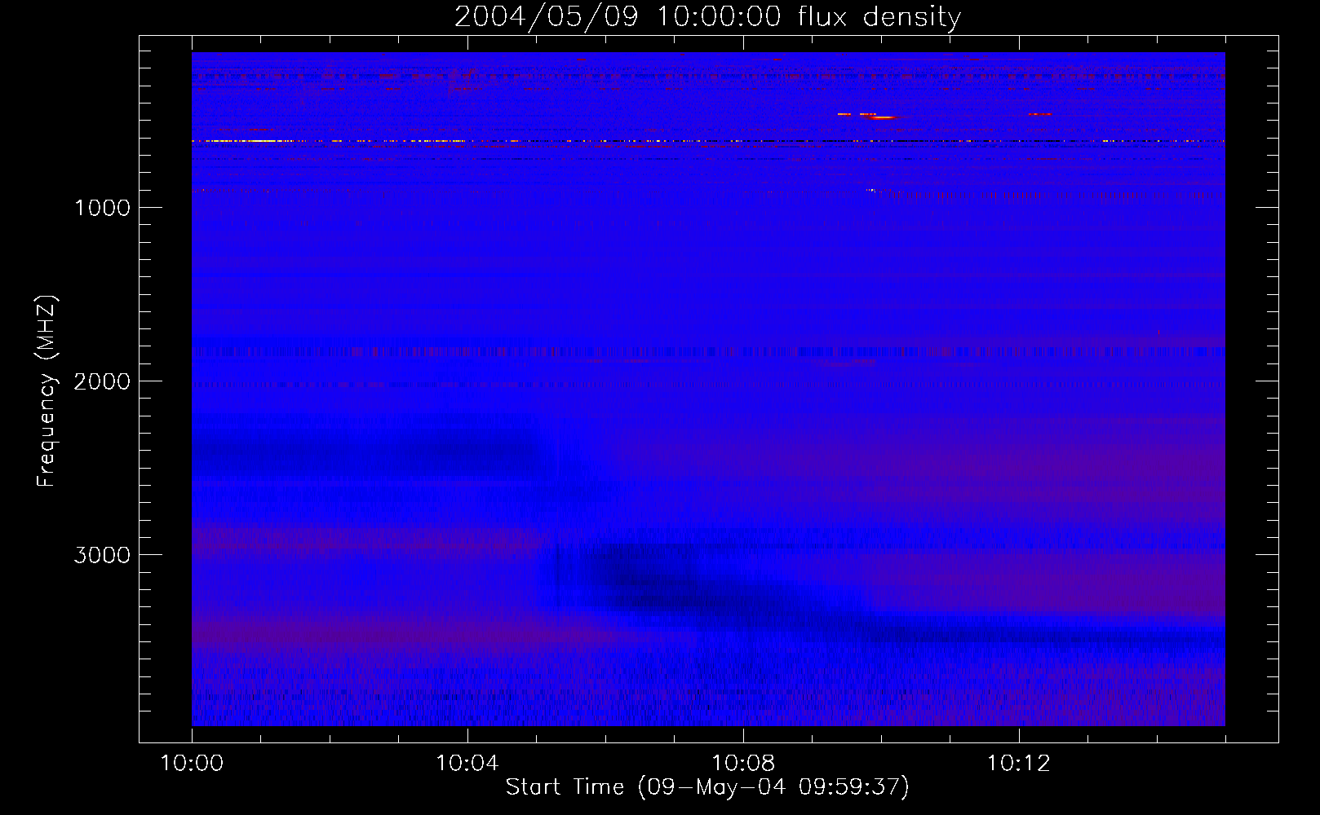1320x815 pixels.
Task: Select the 3000 frequency tick label
Action: coord(102,555)
